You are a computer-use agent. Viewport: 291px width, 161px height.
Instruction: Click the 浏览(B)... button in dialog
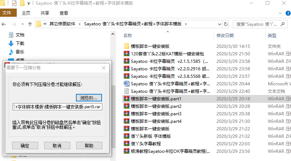pyautogui.click(x=89, y=98)
